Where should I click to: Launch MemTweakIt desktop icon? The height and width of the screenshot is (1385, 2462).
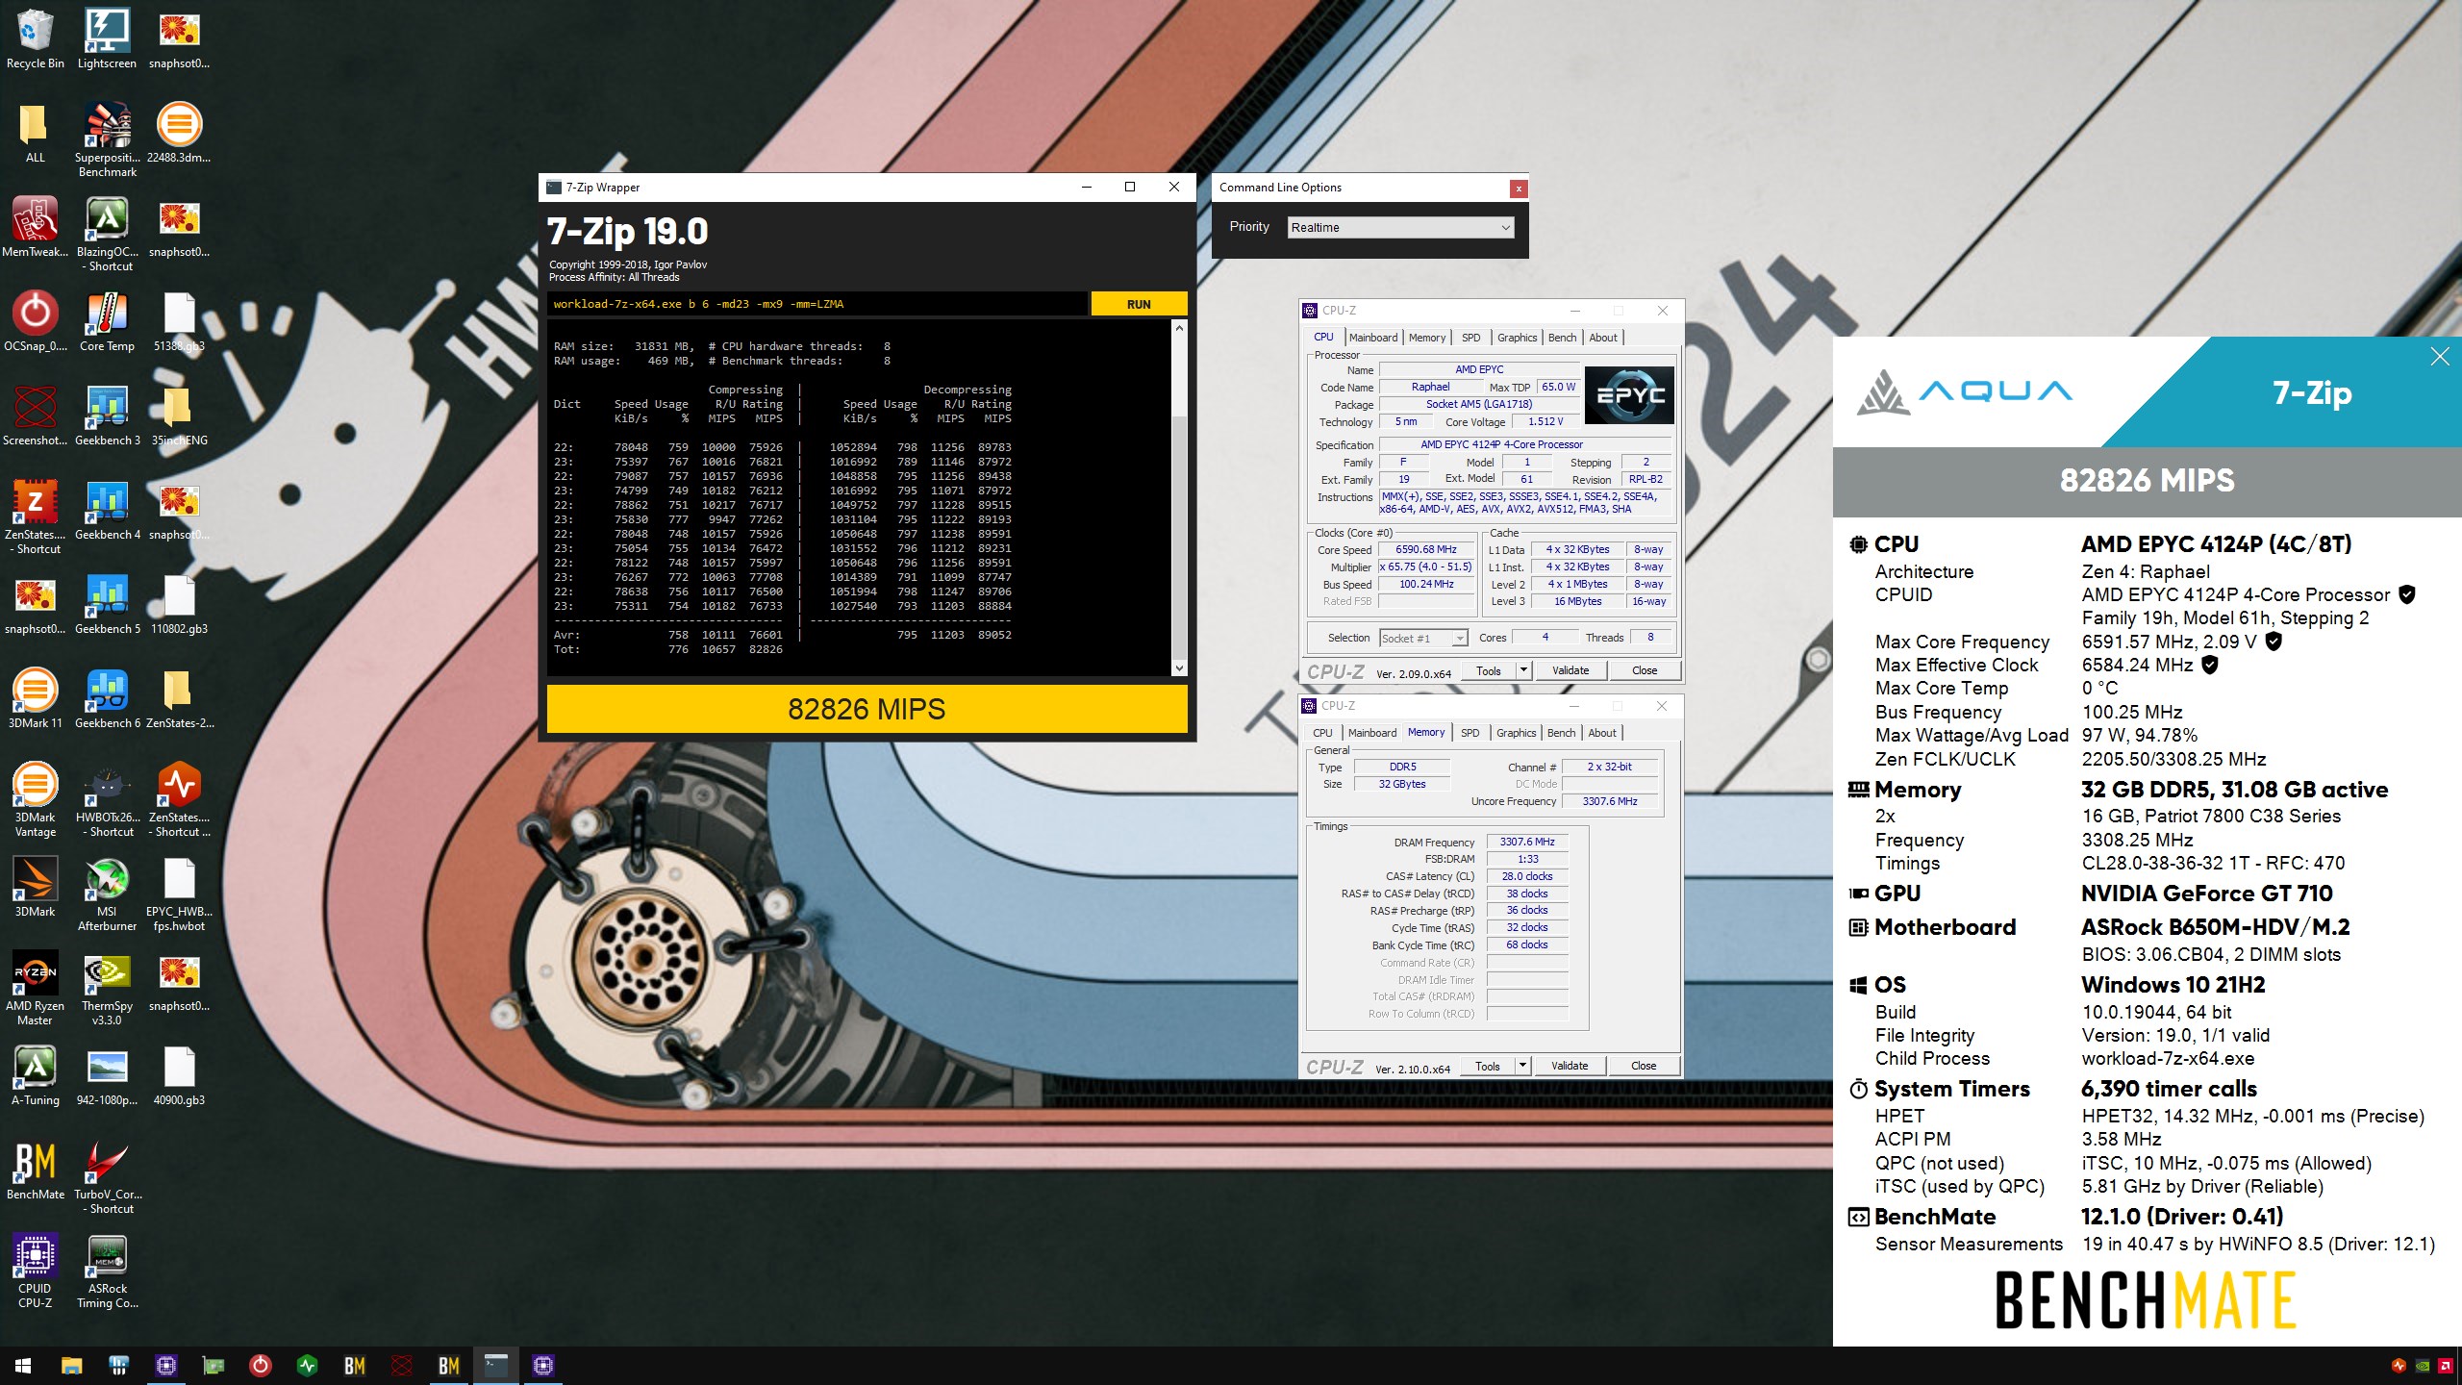[35, 227]
